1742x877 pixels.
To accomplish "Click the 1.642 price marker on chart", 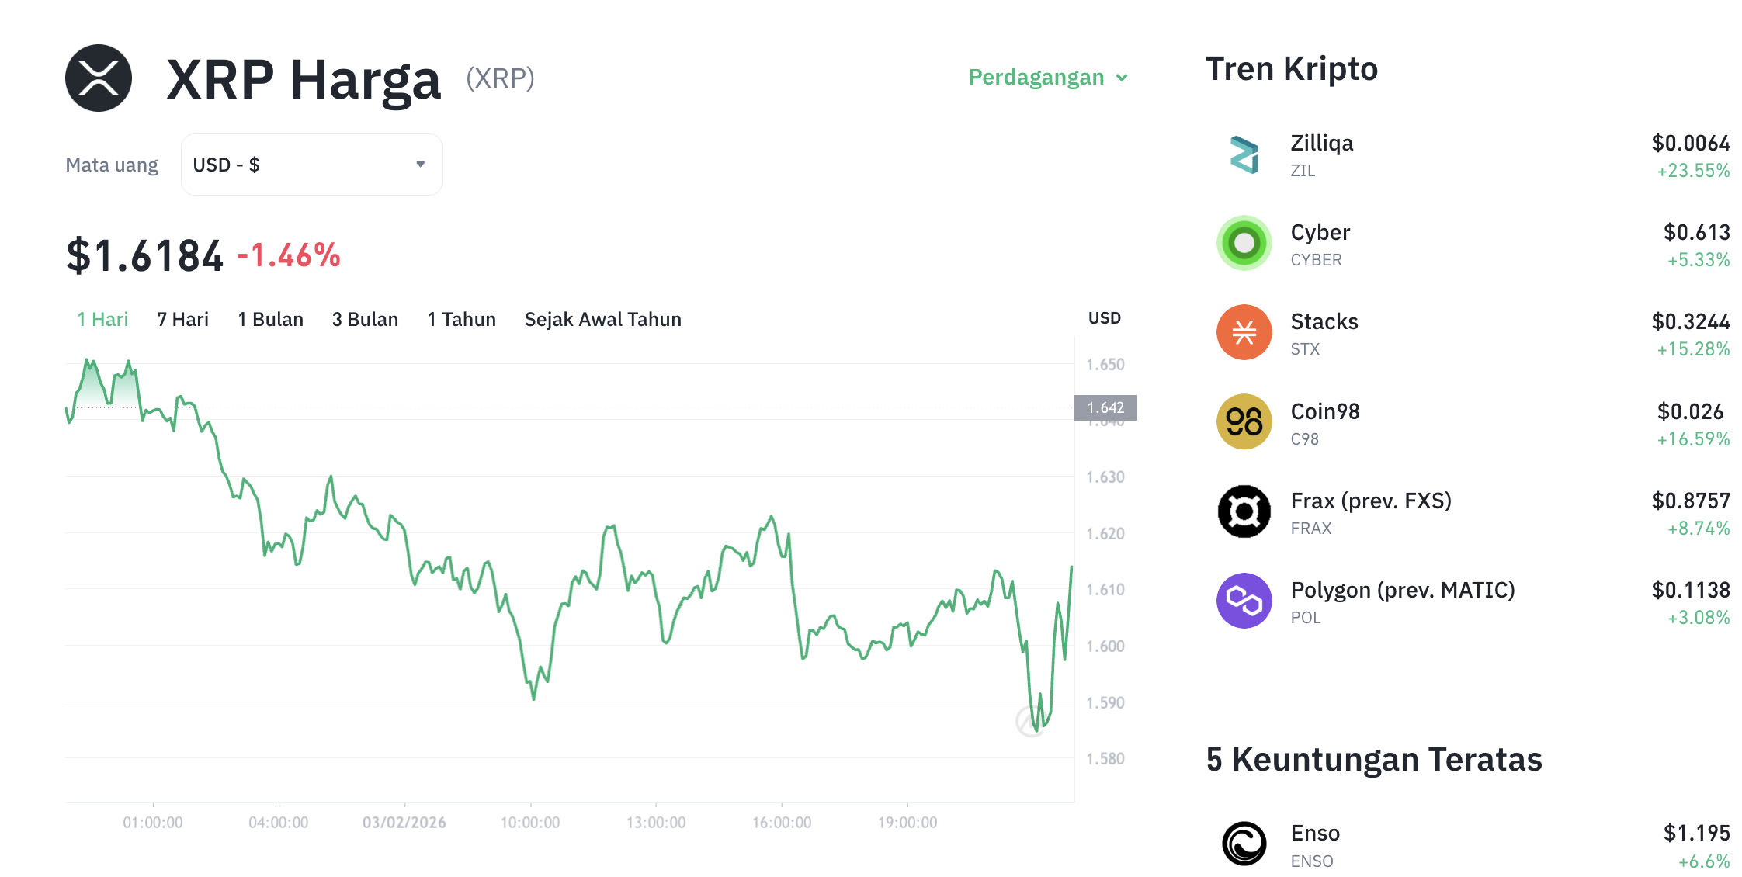I will [1105, 407].
